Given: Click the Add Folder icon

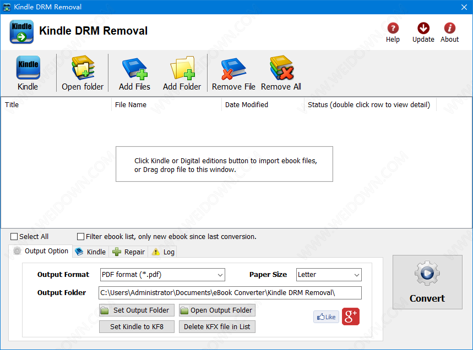Looking at the screenshot, I should [182, 68].
